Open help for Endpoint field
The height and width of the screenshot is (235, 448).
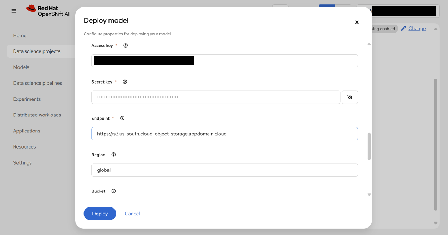(x=122, y=118)
